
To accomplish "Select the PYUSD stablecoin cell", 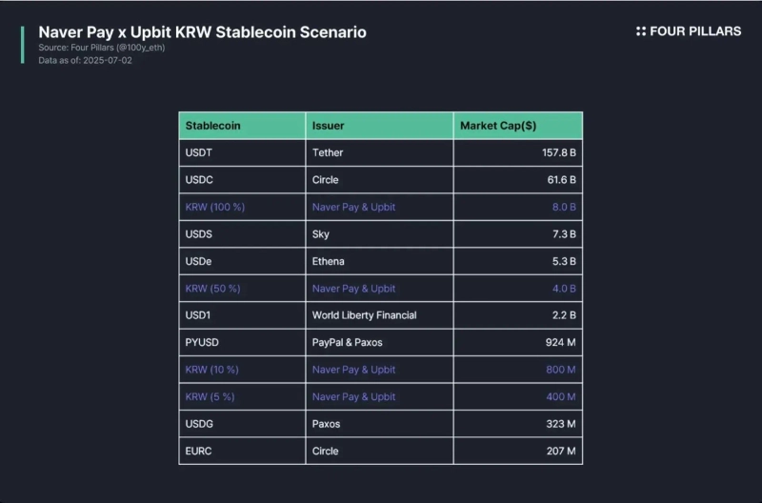I will tap(203, 342).
